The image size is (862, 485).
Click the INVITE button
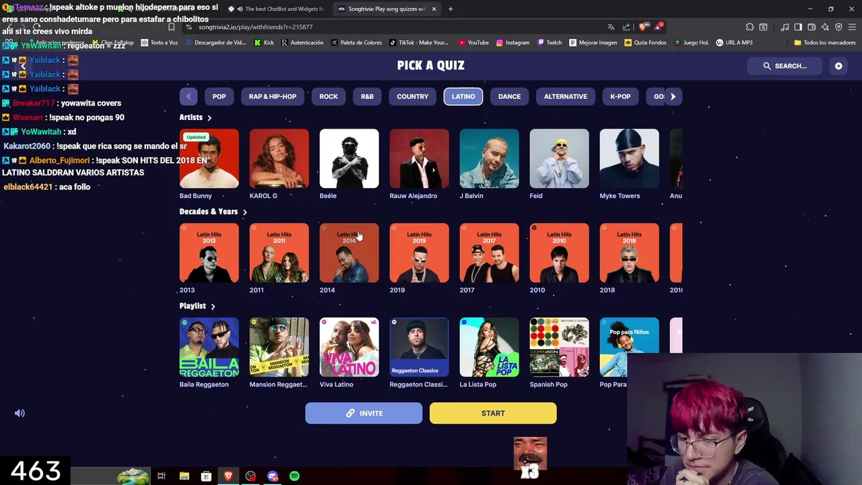[x=364, y=413]
